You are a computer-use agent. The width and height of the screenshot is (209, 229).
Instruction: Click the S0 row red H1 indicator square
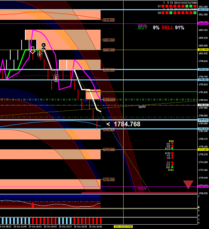[x=179, y=13]
